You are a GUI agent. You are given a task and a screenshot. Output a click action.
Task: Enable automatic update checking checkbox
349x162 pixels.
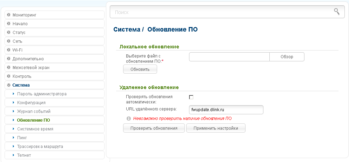click(191, 97)
